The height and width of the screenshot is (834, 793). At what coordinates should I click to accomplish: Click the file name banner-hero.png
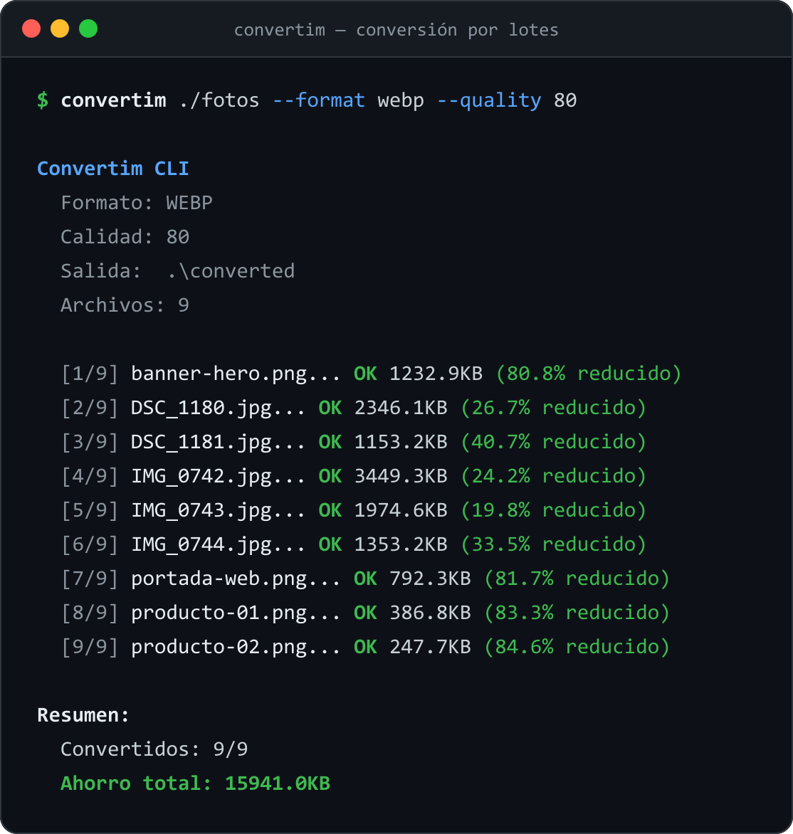pyautogui.click(x=219, y=374)
